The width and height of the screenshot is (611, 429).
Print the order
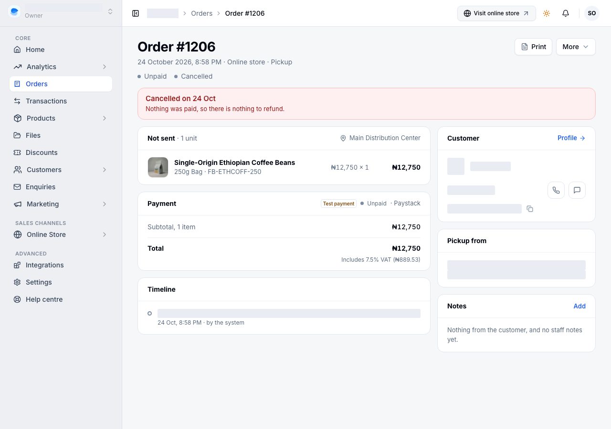(533, 47)
